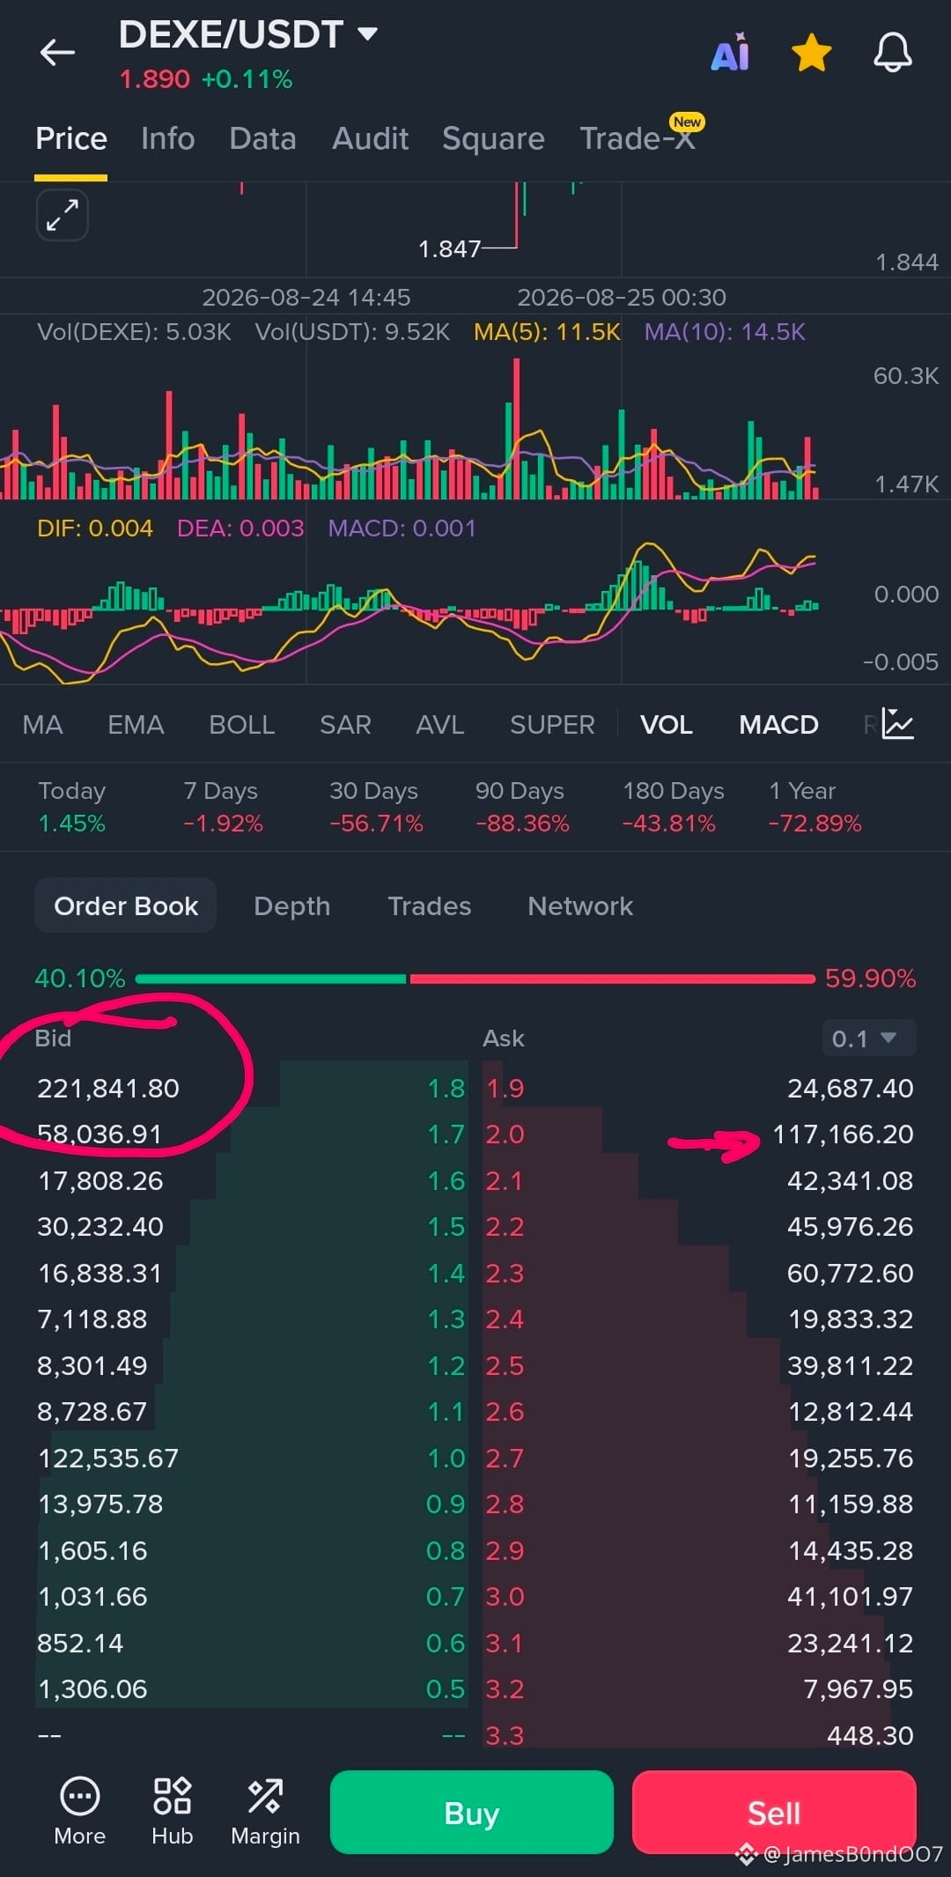This screenshot has width=951, height=1877.
Task: Select ask amount 117,166.20
Action: (843, 1134)
